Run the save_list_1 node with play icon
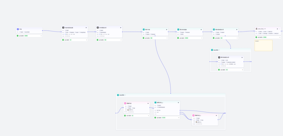 click(x=277, y=29)
